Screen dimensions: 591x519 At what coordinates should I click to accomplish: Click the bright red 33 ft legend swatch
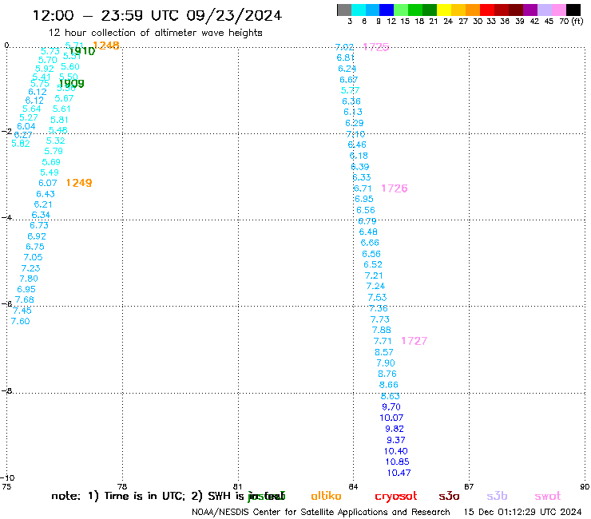pos(487,10)
